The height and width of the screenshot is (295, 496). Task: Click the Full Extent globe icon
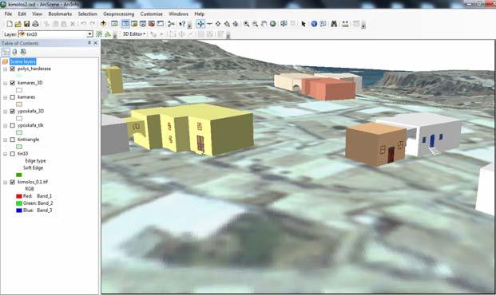coord(272,24)
